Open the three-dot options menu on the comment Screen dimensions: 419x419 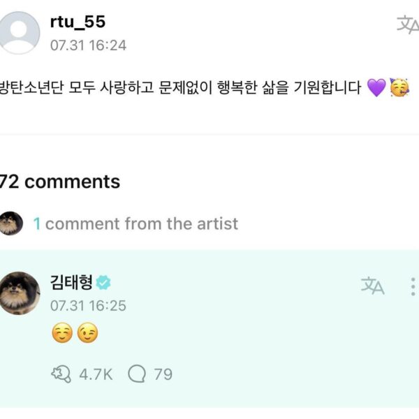[413, 286]
